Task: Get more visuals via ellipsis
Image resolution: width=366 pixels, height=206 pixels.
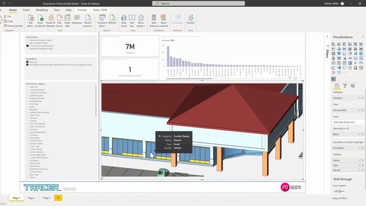Action: pyautogui.click(x=344, y=73)
